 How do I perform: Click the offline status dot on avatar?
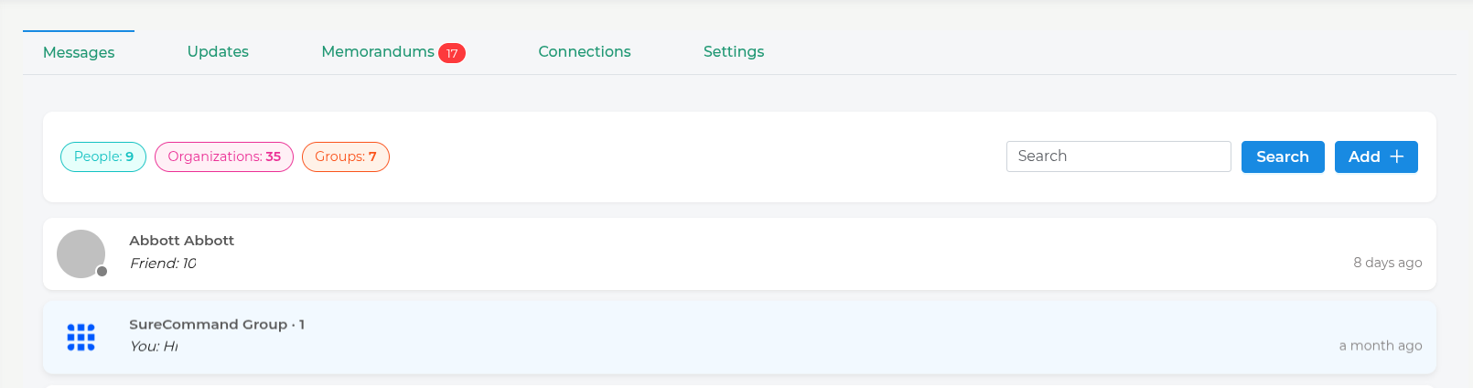(x=102, y=271)
